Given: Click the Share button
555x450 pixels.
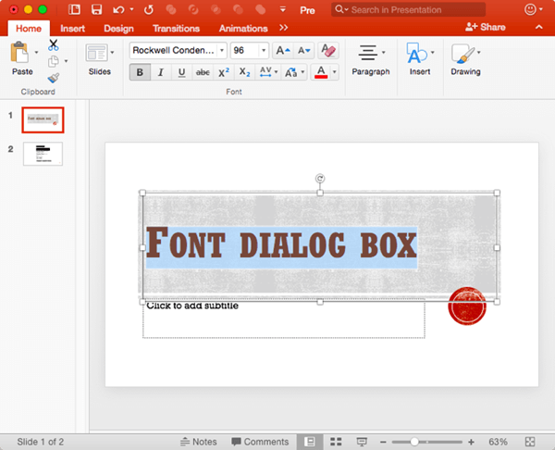Looking at the screenshot, I should [x=486, y=28].
